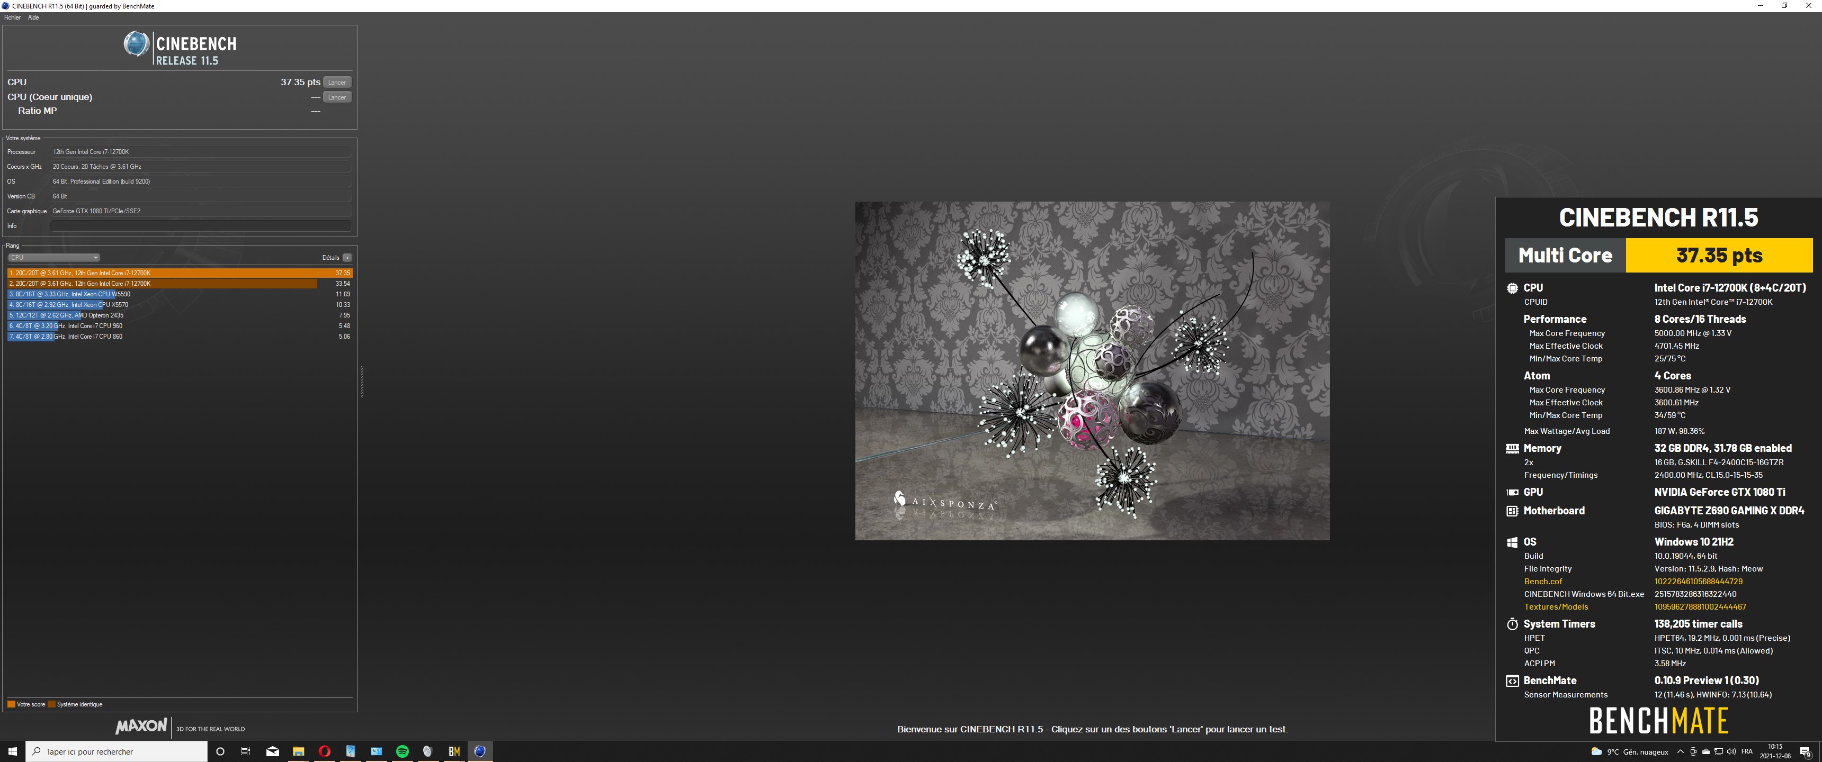Switch to Cinebench taskbar icon
This screenshot has height=762, width=1822.
tap(480, 751)
